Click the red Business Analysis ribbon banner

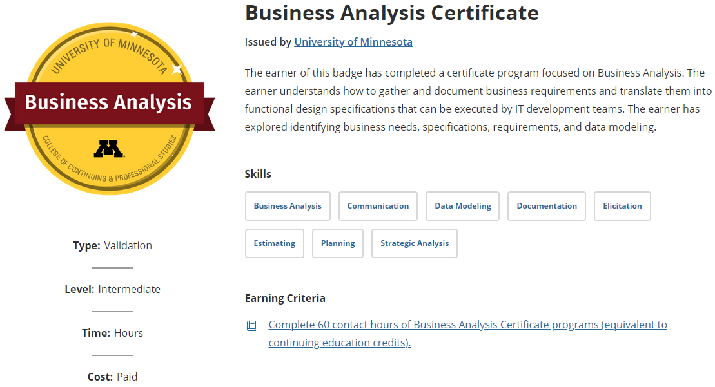110,102
